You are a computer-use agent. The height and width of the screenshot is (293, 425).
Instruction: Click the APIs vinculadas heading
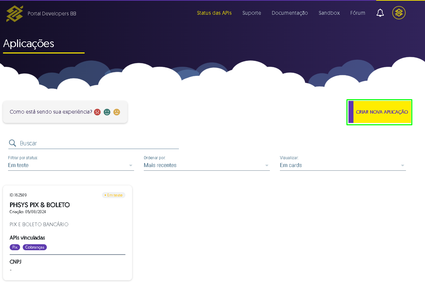[x=27, y=238]
